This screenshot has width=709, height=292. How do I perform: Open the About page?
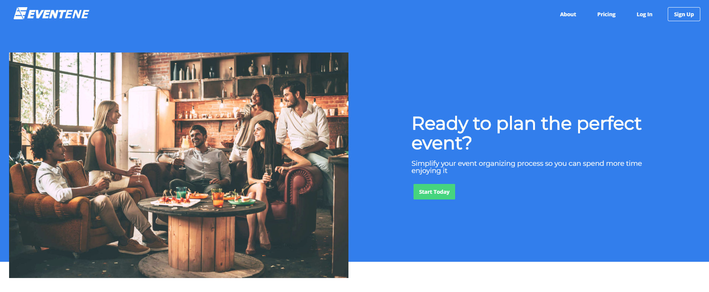[568, 14]
